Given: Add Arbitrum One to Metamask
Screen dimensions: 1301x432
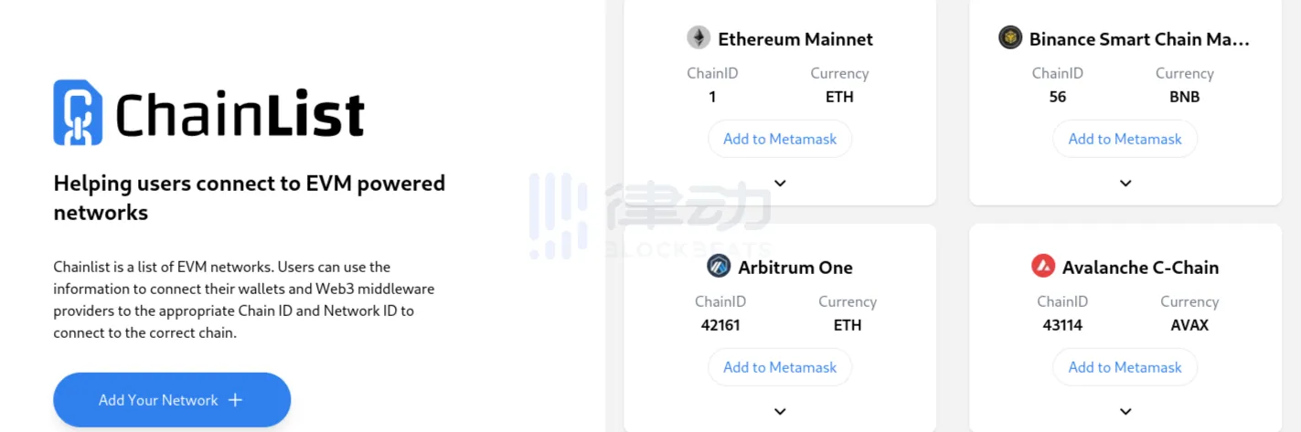Looking at the screenshot, I should click(780, 367).
